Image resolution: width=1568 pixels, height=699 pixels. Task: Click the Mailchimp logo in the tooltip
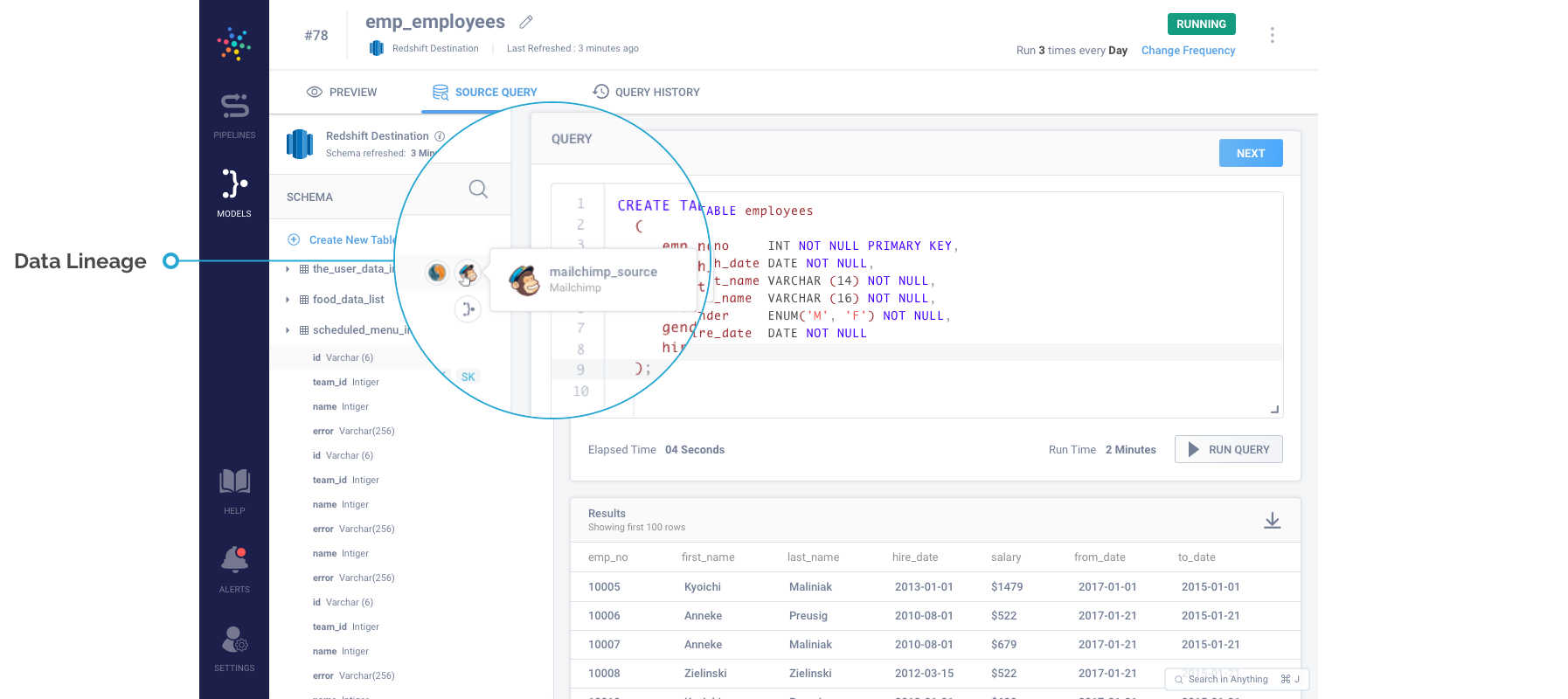(x=524, y=280)
